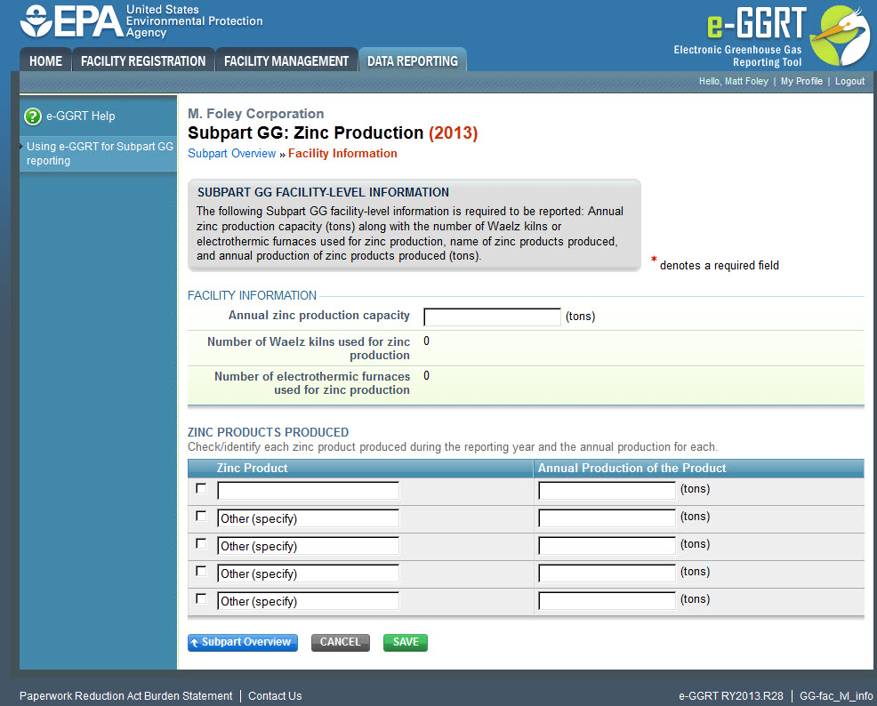Image resolution: width=877 pixels, height=706 pixels.
Task: Open the HOME tab
Action: 46,60
